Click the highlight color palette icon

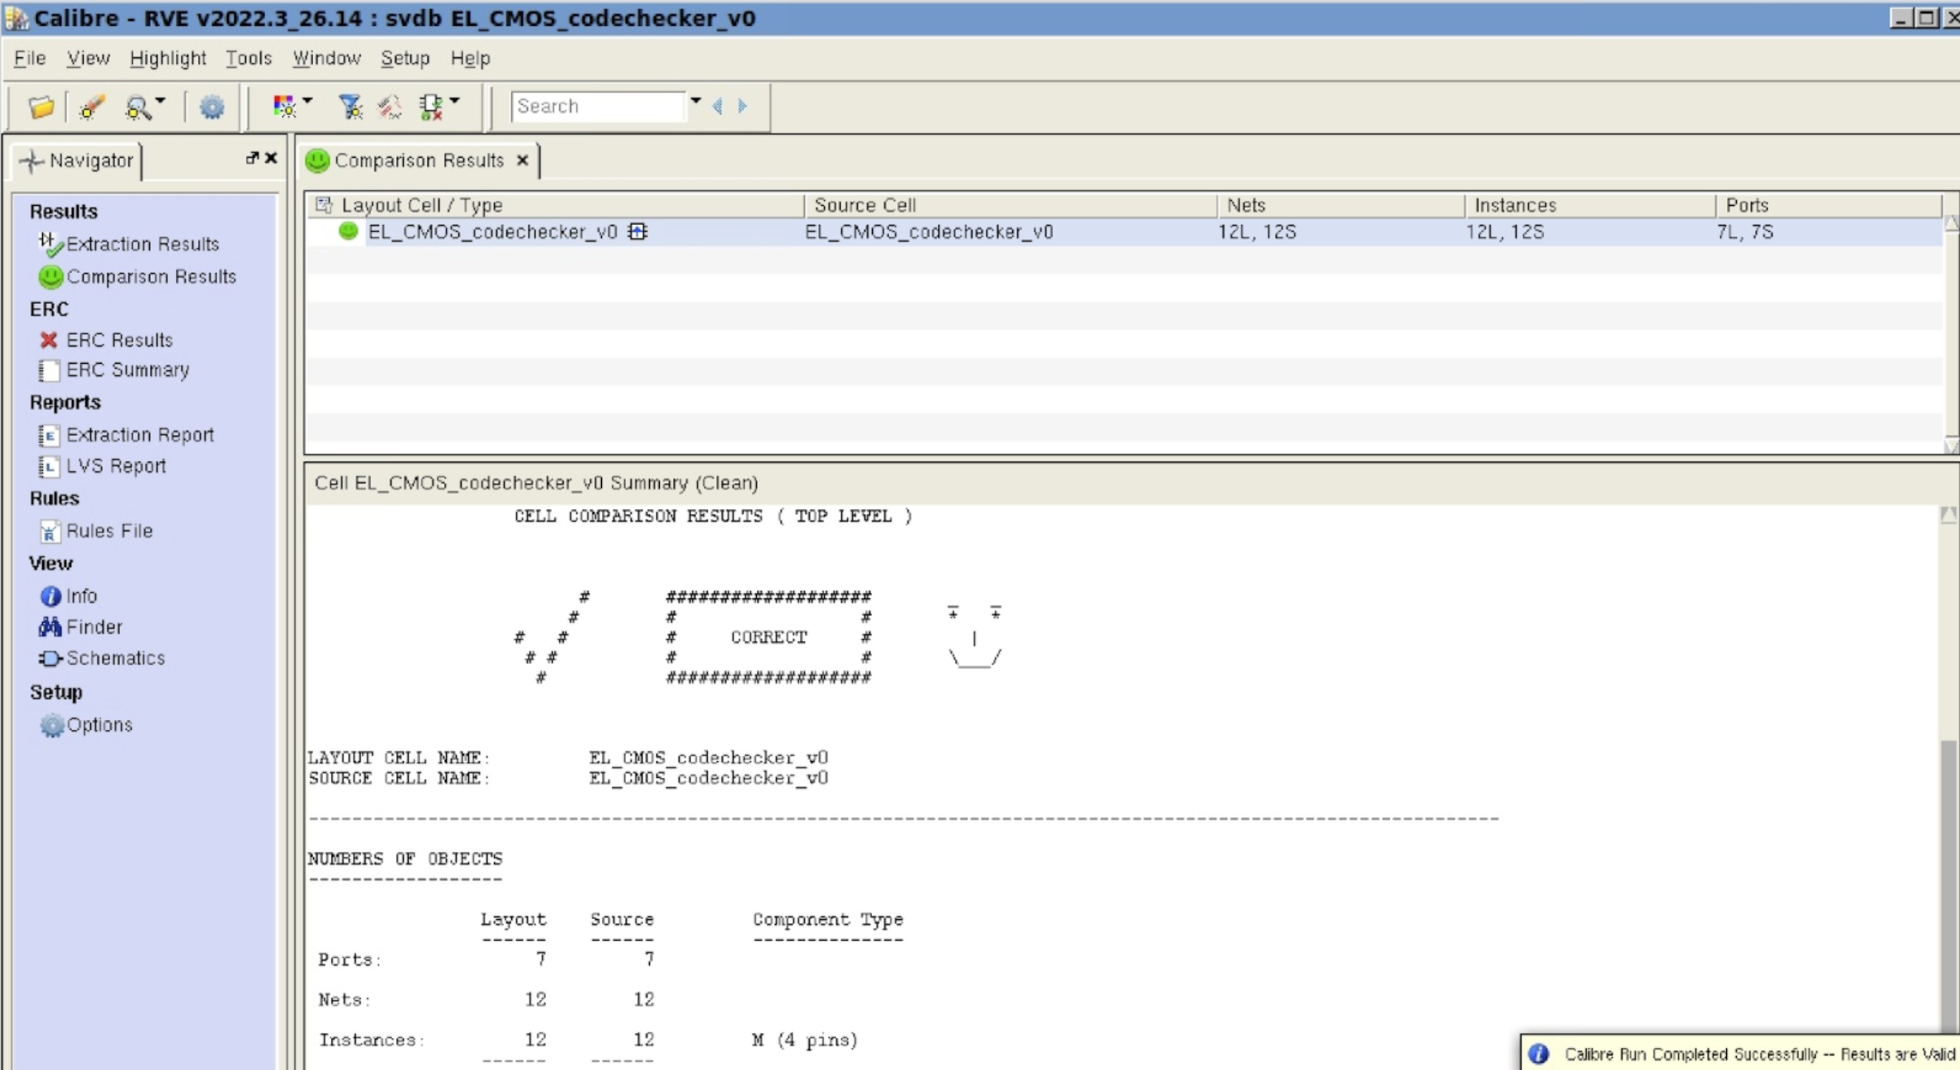click(x=284, y=106)
